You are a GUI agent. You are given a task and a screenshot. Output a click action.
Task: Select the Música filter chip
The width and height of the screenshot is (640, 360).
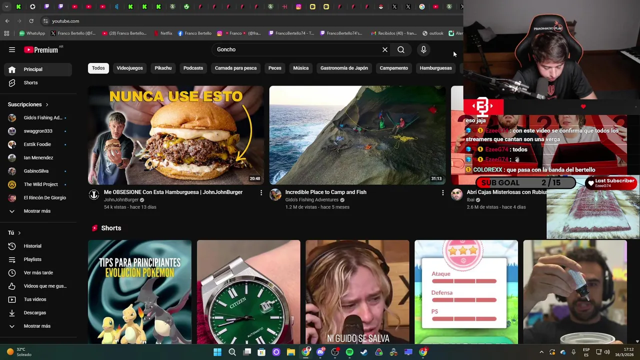pyautogui.click(x=301, y=68)
